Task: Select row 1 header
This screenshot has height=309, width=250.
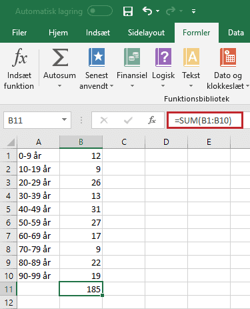Action: click(x=8, y=156)
